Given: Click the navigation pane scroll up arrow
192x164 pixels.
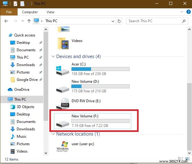Looking at the screenshot, I should coord(46,29).
